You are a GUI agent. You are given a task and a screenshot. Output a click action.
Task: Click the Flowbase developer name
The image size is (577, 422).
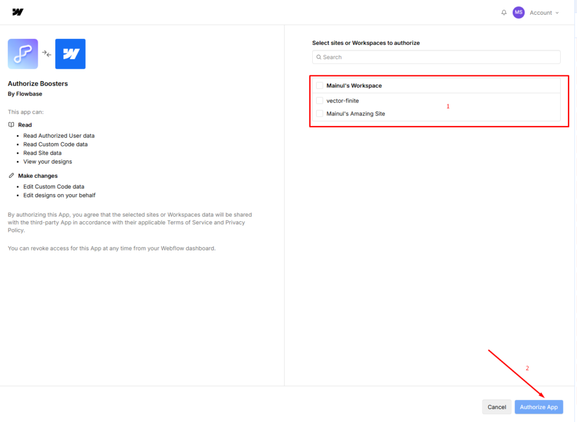pyautogui.click(x=28, y=94)
